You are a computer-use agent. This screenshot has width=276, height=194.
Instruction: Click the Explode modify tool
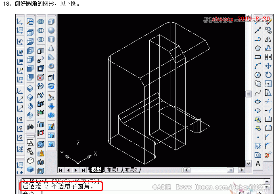tap(268, 155)
